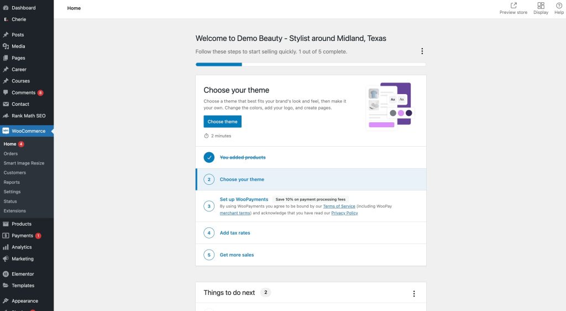Open the Display options icon
Screen dimensions: 566x311
pyautogui.click(x=541, y=6)
